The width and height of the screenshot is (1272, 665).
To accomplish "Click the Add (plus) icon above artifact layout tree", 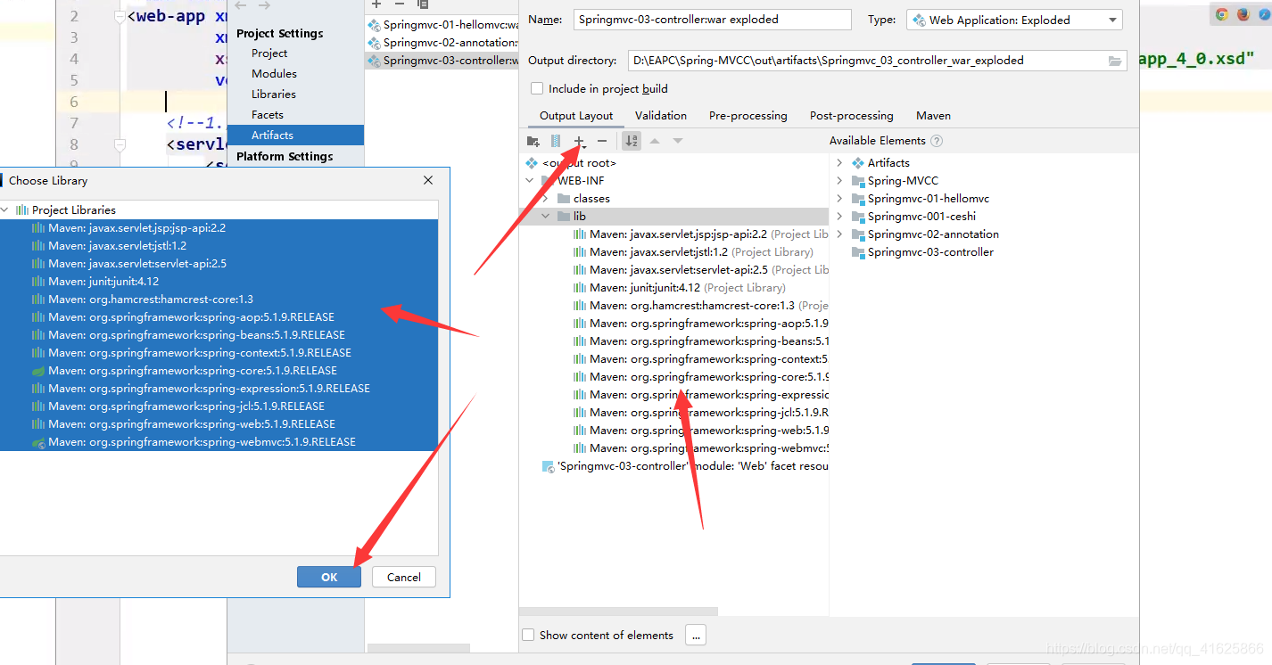I will coord(578,140).
